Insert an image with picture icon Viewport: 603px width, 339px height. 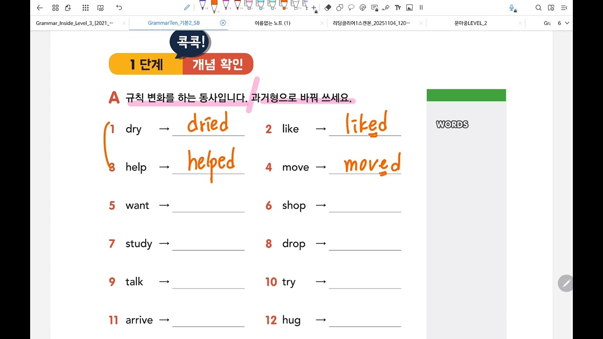[409, 8]
